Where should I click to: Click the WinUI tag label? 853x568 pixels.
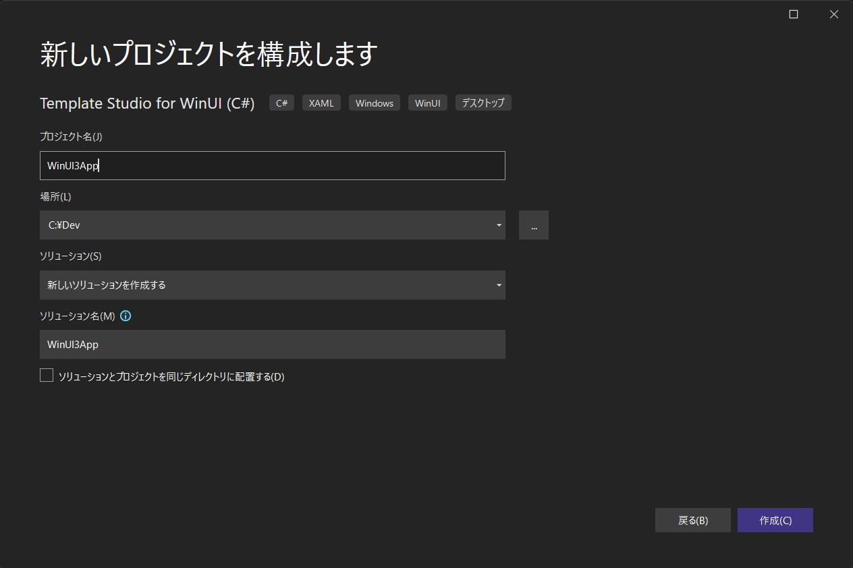428,103
